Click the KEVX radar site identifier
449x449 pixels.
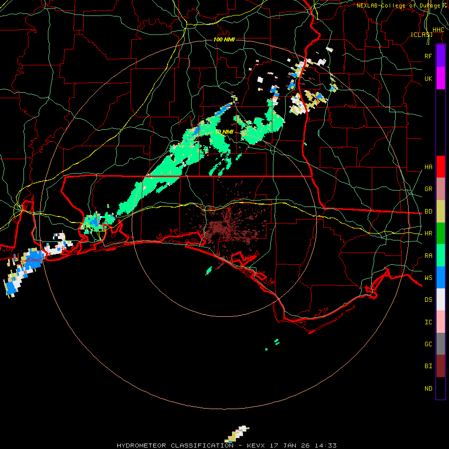click(256, 446)
